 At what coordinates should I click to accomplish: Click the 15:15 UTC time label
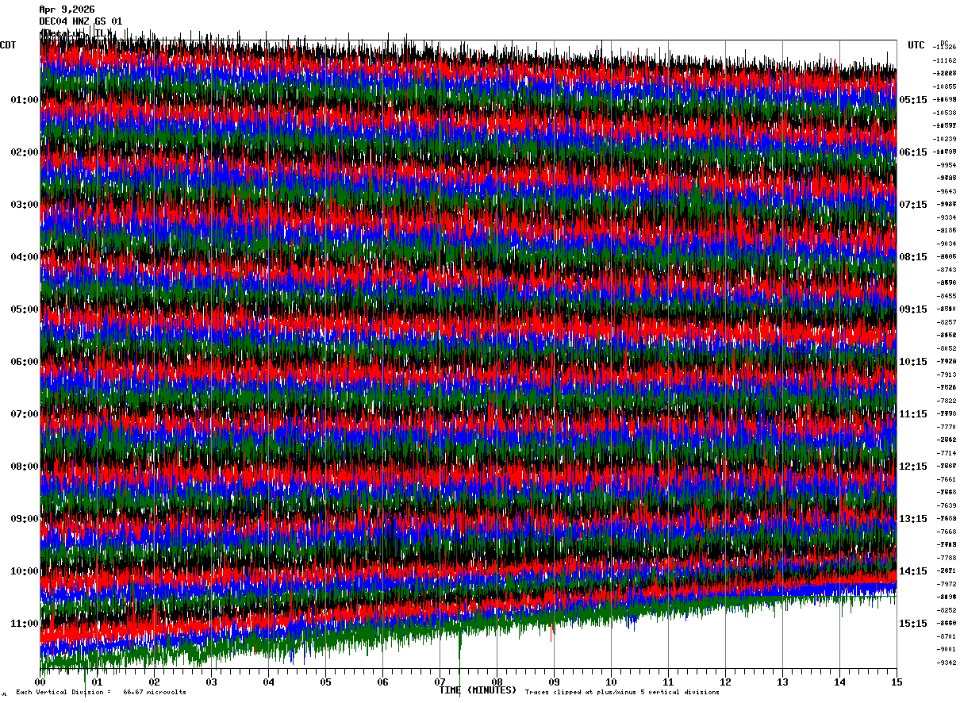(913, 624)
